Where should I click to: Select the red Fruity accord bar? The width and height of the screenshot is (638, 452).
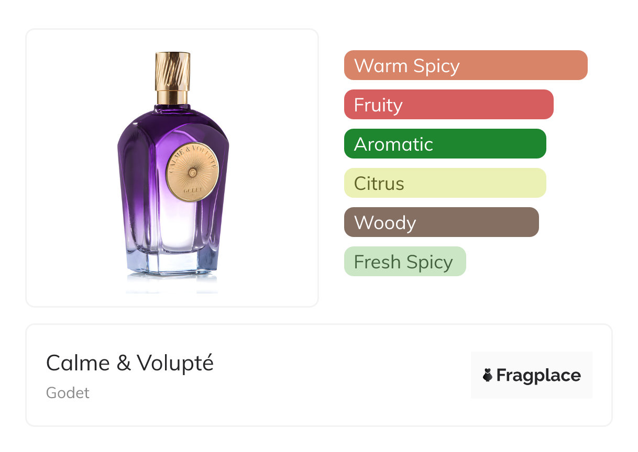pos(448,105)
